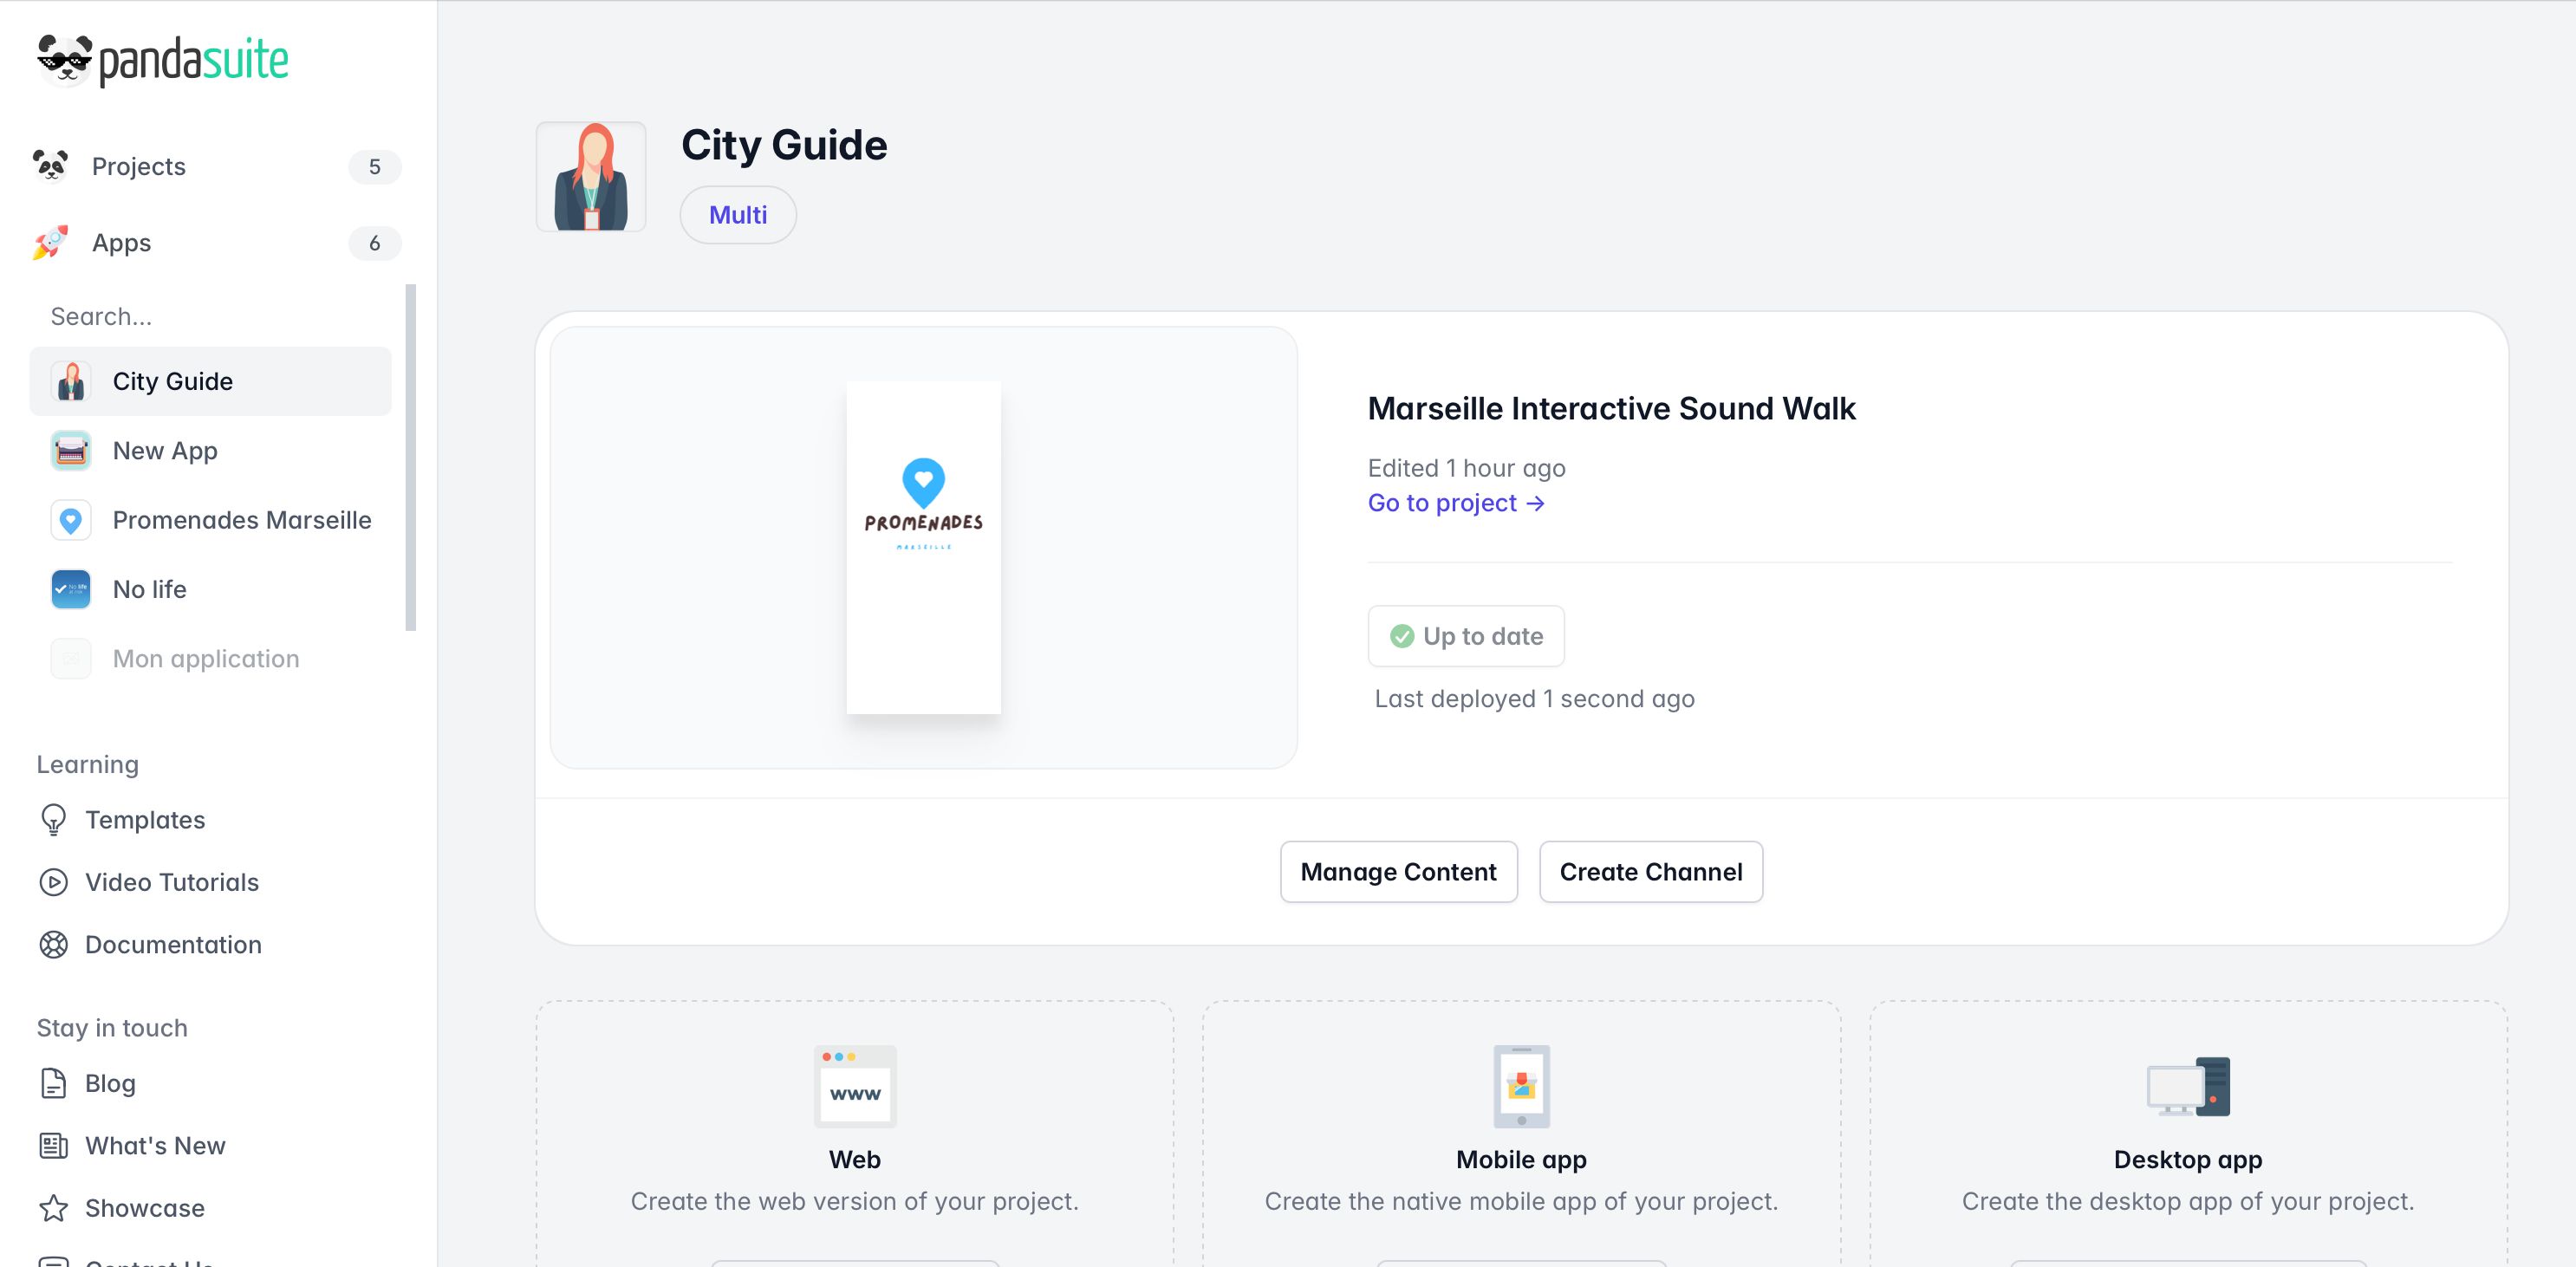Click the New App typewriter icon
2576x1267 pixels.
tap(71, 451)
